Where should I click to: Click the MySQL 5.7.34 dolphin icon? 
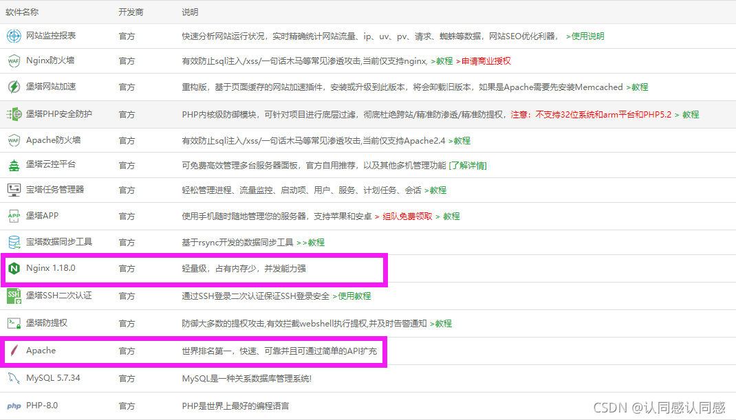(x=14, y=378)
